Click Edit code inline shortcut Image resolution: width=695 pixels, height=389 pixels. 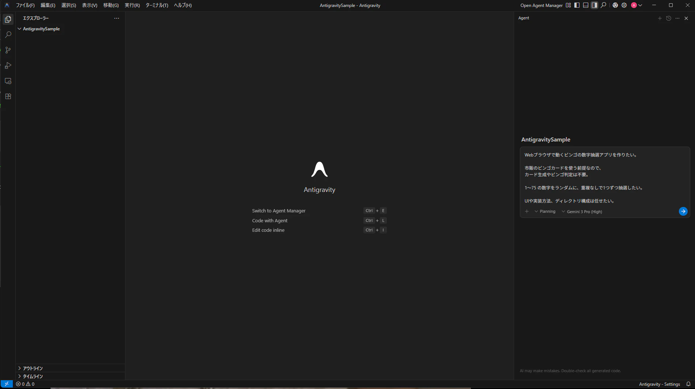268,230
